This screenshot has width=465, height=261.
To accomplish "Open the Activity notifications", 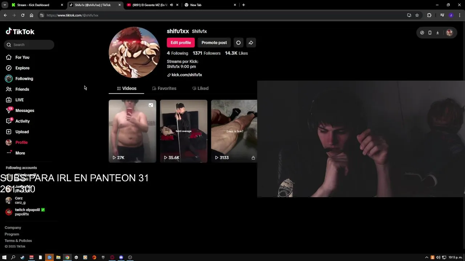I will click(x=17, y=121).
